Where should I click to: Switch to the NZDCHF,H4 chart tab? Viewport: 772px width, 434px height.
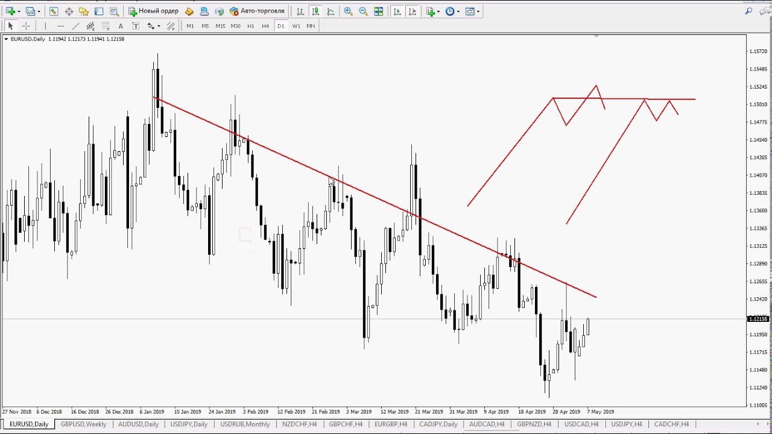coord(300,424)
